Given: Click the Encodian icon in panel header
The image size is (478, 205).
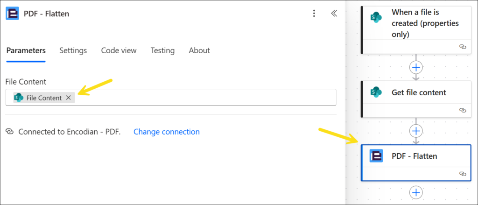Looking at the screenshot, I should [x=12, y=14].
